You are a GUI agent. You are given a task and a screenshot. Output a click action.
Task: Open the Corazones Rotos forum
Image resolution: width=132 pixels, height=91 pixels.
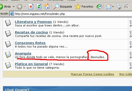pyautogui.click(x=30, y=43)
